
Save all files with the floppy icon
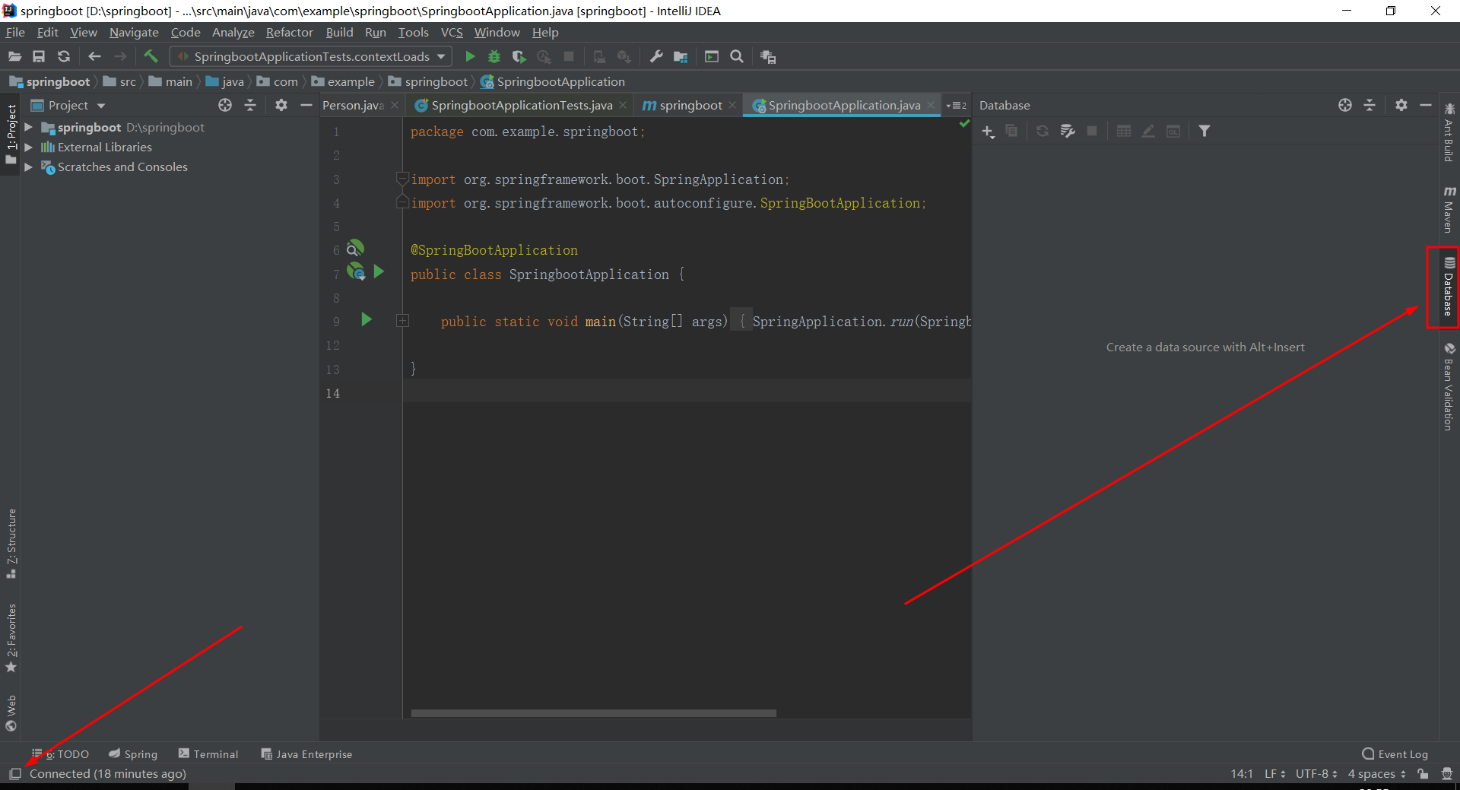coord(39,56)
